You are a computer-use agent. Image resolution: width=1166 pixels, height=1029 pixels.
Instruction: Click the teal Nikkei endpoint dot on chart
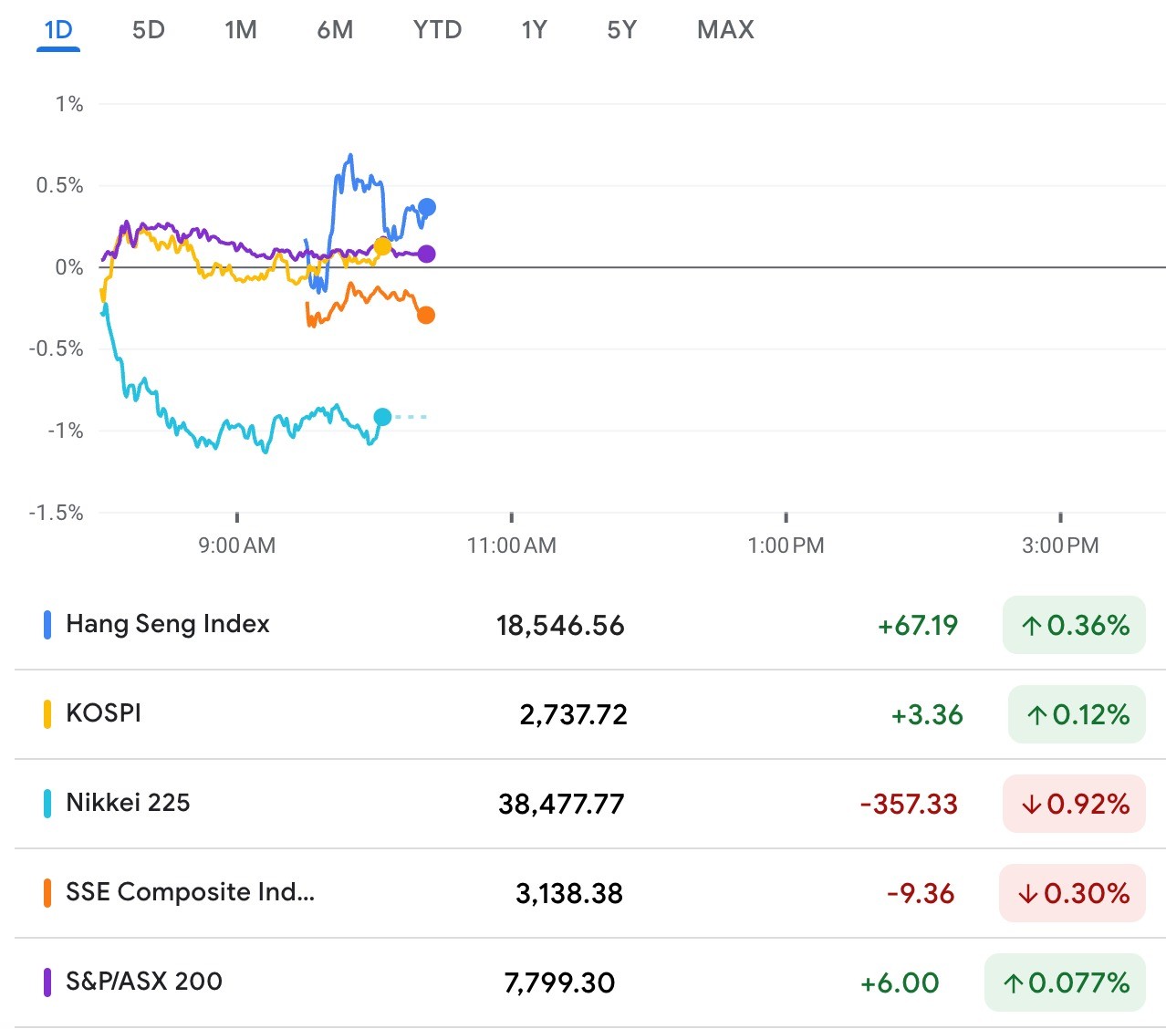click(x=382, y=417)
